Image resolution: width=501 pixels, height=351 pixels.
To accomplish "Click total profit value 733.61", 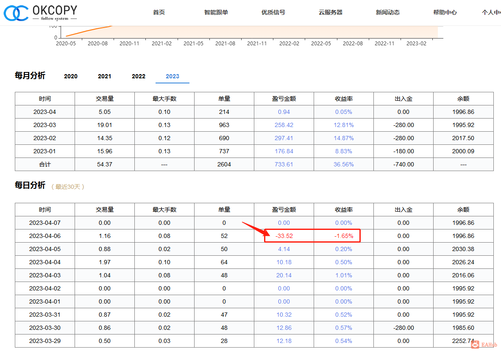I will [x=284, y=164].
